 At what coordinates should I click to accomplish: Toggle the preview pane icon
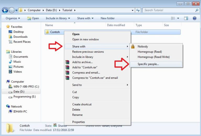coord(186,18)
